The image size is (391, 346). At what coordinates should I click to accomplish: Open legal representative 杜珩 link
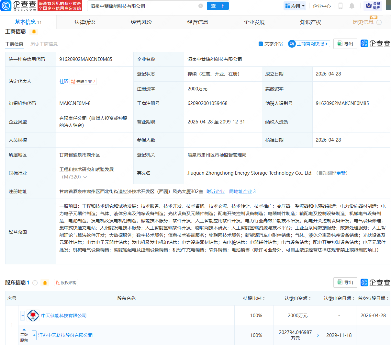pos(64,81)
